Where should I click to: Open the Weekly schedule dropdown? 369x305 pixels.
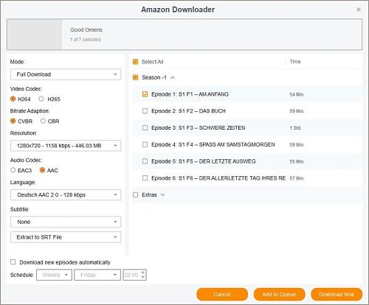pos(54,275)
